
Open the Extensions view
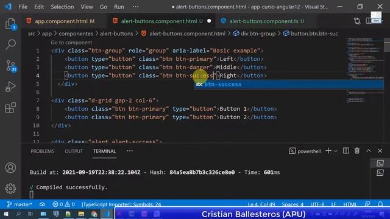(x=10, y=108)
